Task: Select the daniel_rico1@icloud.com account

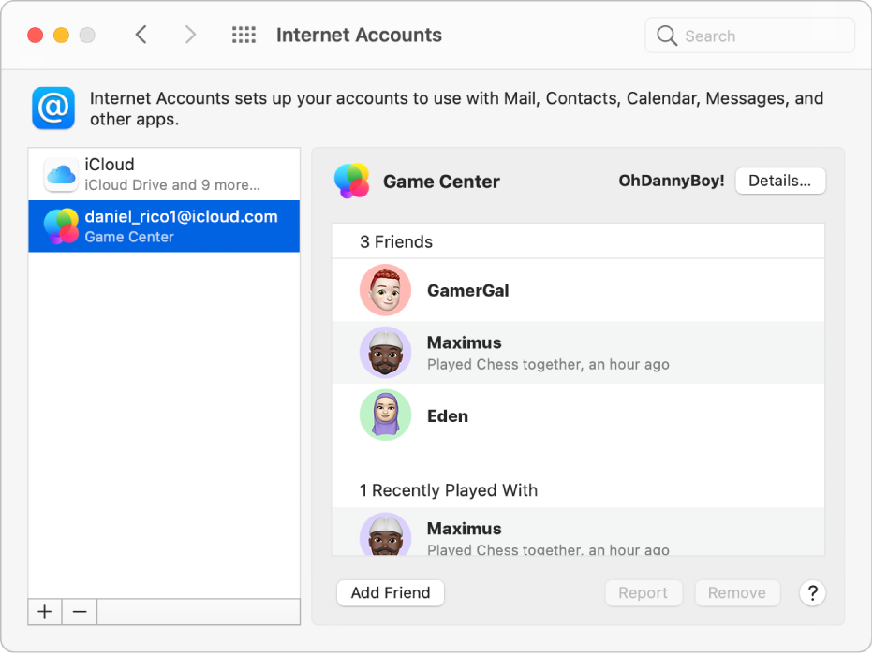Action: click(x=164, y=226)
